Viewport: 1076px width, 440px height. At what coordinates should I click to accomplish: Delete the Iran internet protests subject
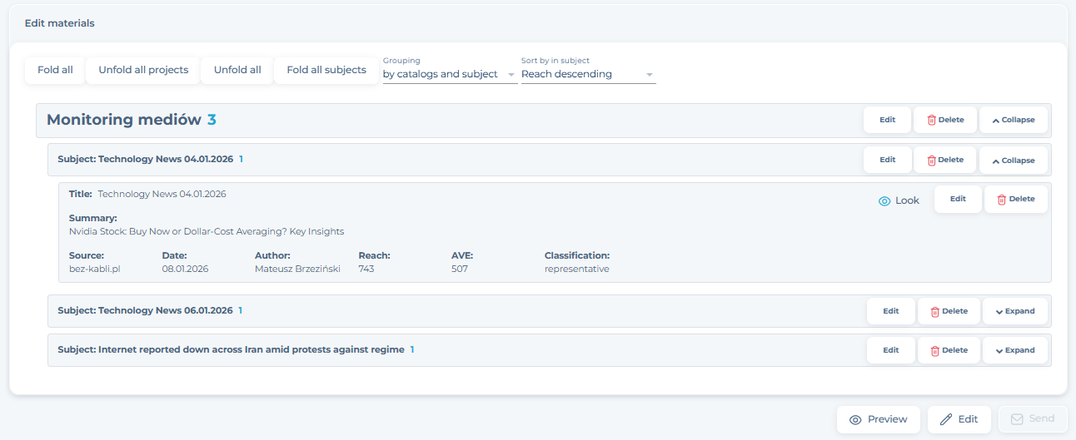click(949, 350)
